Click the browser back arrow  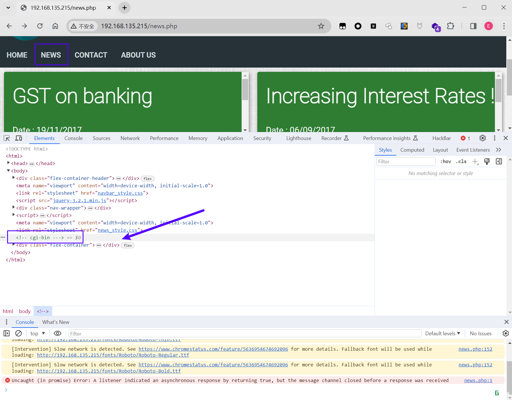(9, 26)
